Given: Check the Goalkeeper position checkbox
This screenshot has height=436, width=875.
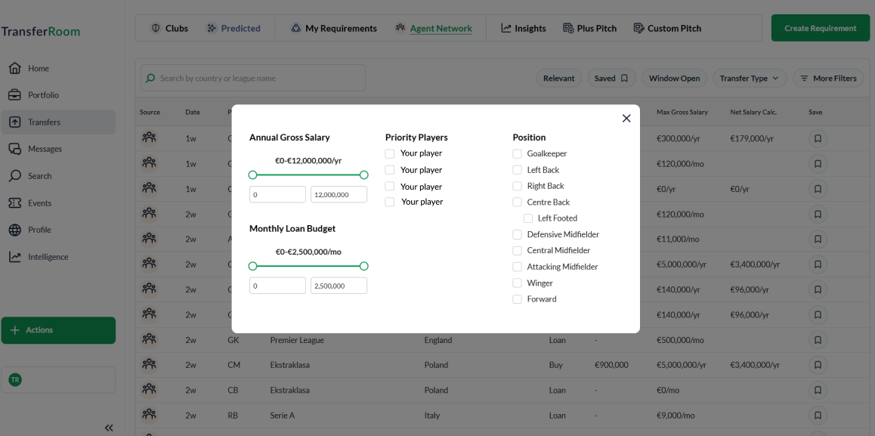Looking at the screenshot, I should tap(518, 153).
